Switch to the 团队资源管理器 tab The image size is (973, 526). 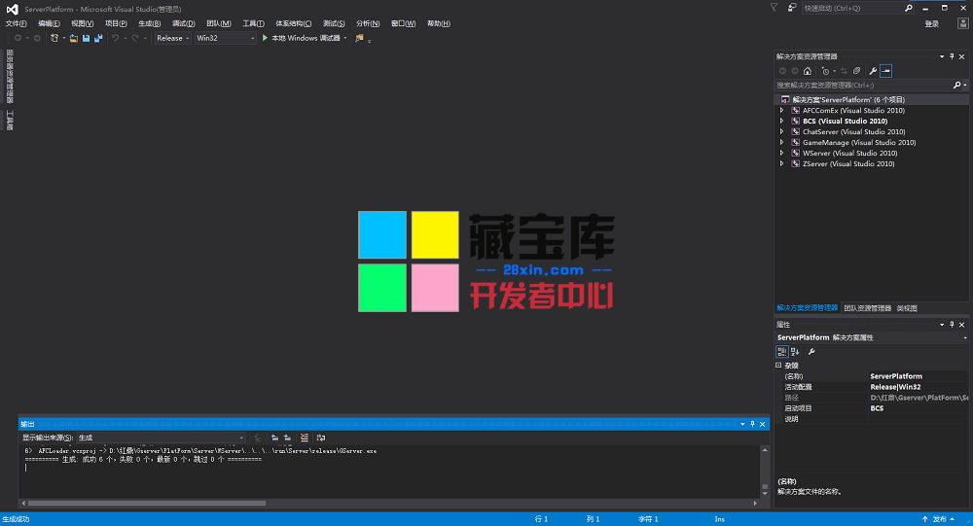pos(867,308)
